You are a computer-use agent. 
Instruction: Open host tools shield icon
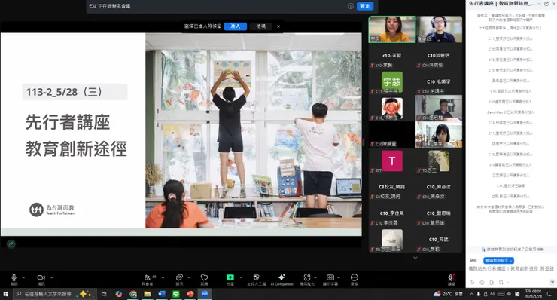pos(256,277)
